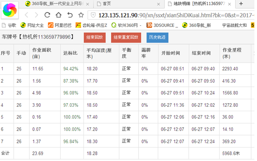Open the 阿里巴巴 bookmark
This screenshot has height=161, width=257.
tap(60, 25)
